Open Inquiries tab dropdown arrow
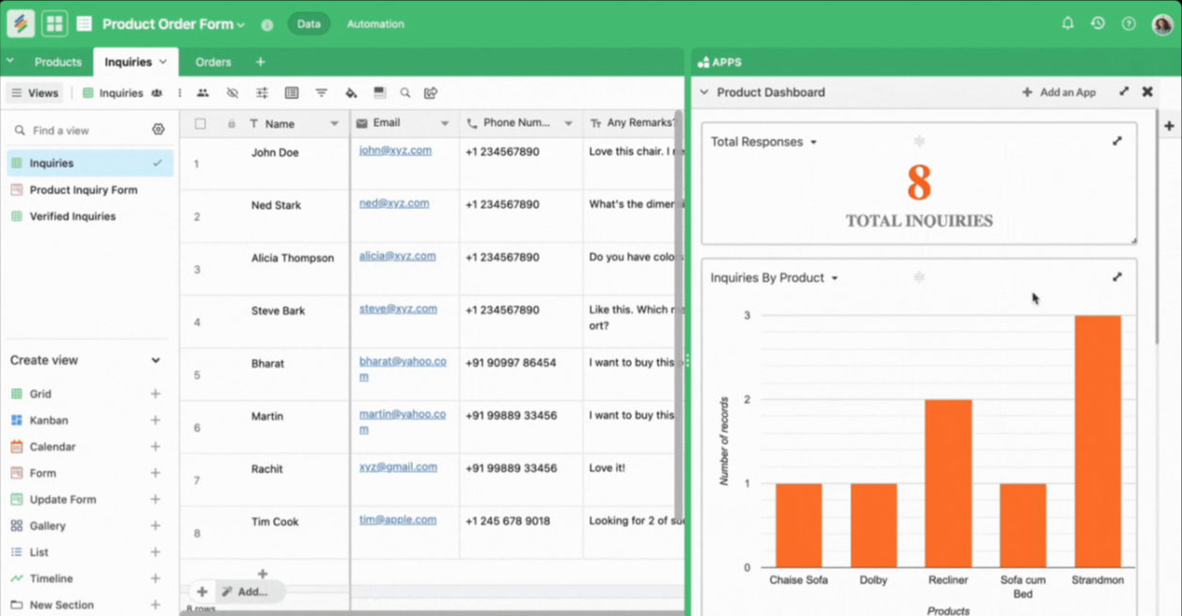Image resolution: width=1182 pixels, height=616 pixels. pyautogui.click(x=163, y=62)
